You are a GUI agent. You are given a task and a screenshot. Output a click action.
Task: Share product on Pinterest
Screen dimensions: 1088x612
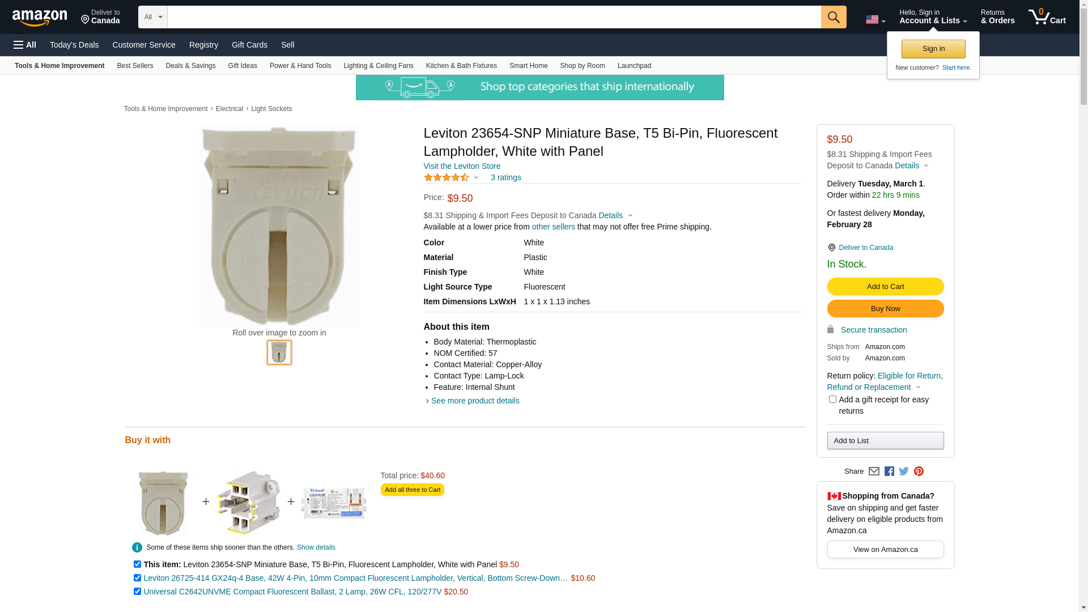click(x=919, y=471)
